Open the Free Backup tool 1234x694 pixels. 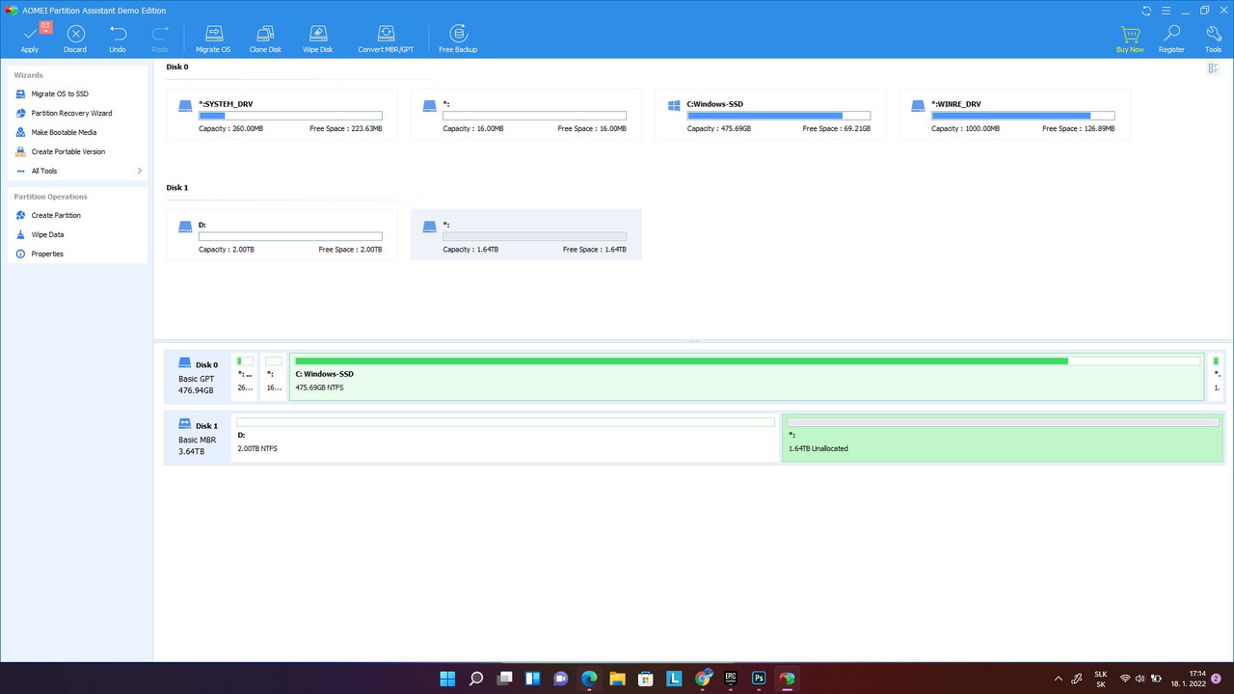[x=458, y=38]
